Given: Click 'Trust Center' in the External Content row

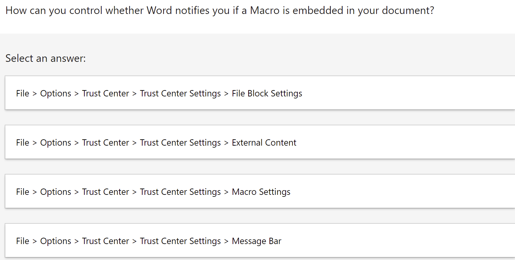Looking at the screenshot, I should (105, 143).
